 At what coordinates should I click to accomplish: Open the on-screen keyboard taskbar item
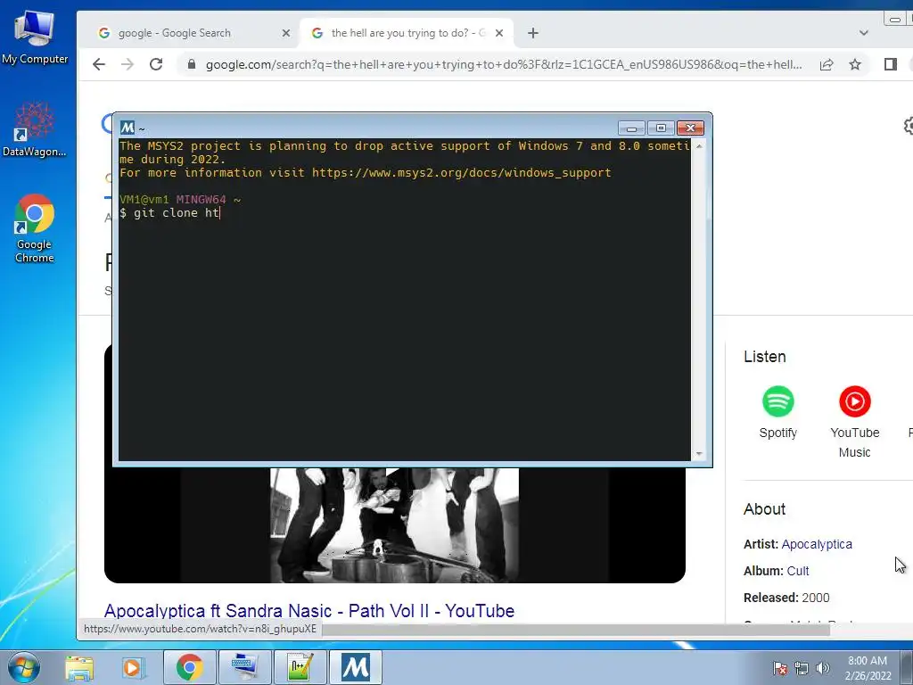coord(245,667)
